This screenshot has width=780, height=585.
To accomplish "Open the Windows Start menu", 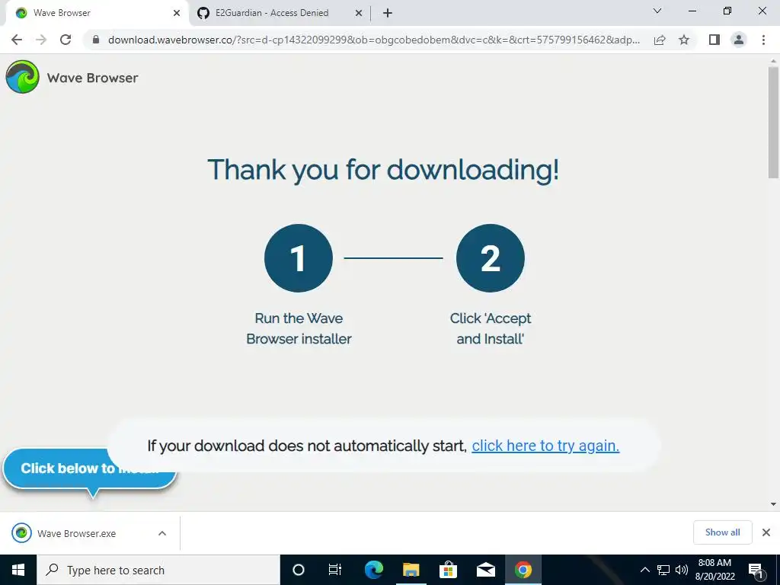I will [18, 570].
